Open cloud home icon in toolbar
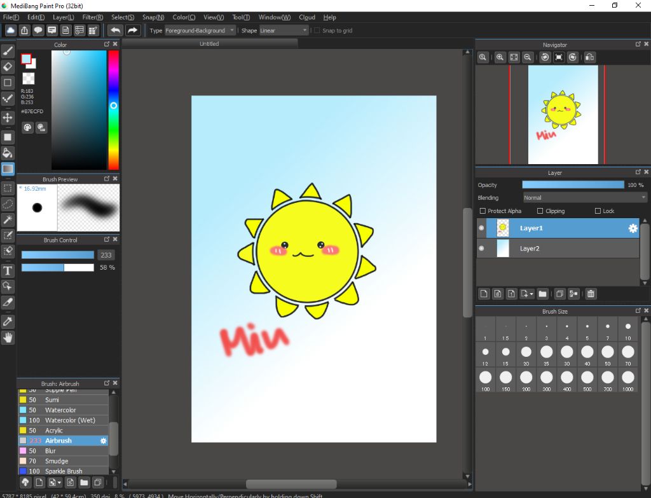Screen dimensions: 651x498 [x=10, y=31]
